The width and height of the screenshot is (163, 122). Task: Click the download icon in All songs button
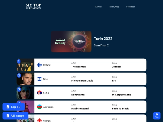coord(8,116)
